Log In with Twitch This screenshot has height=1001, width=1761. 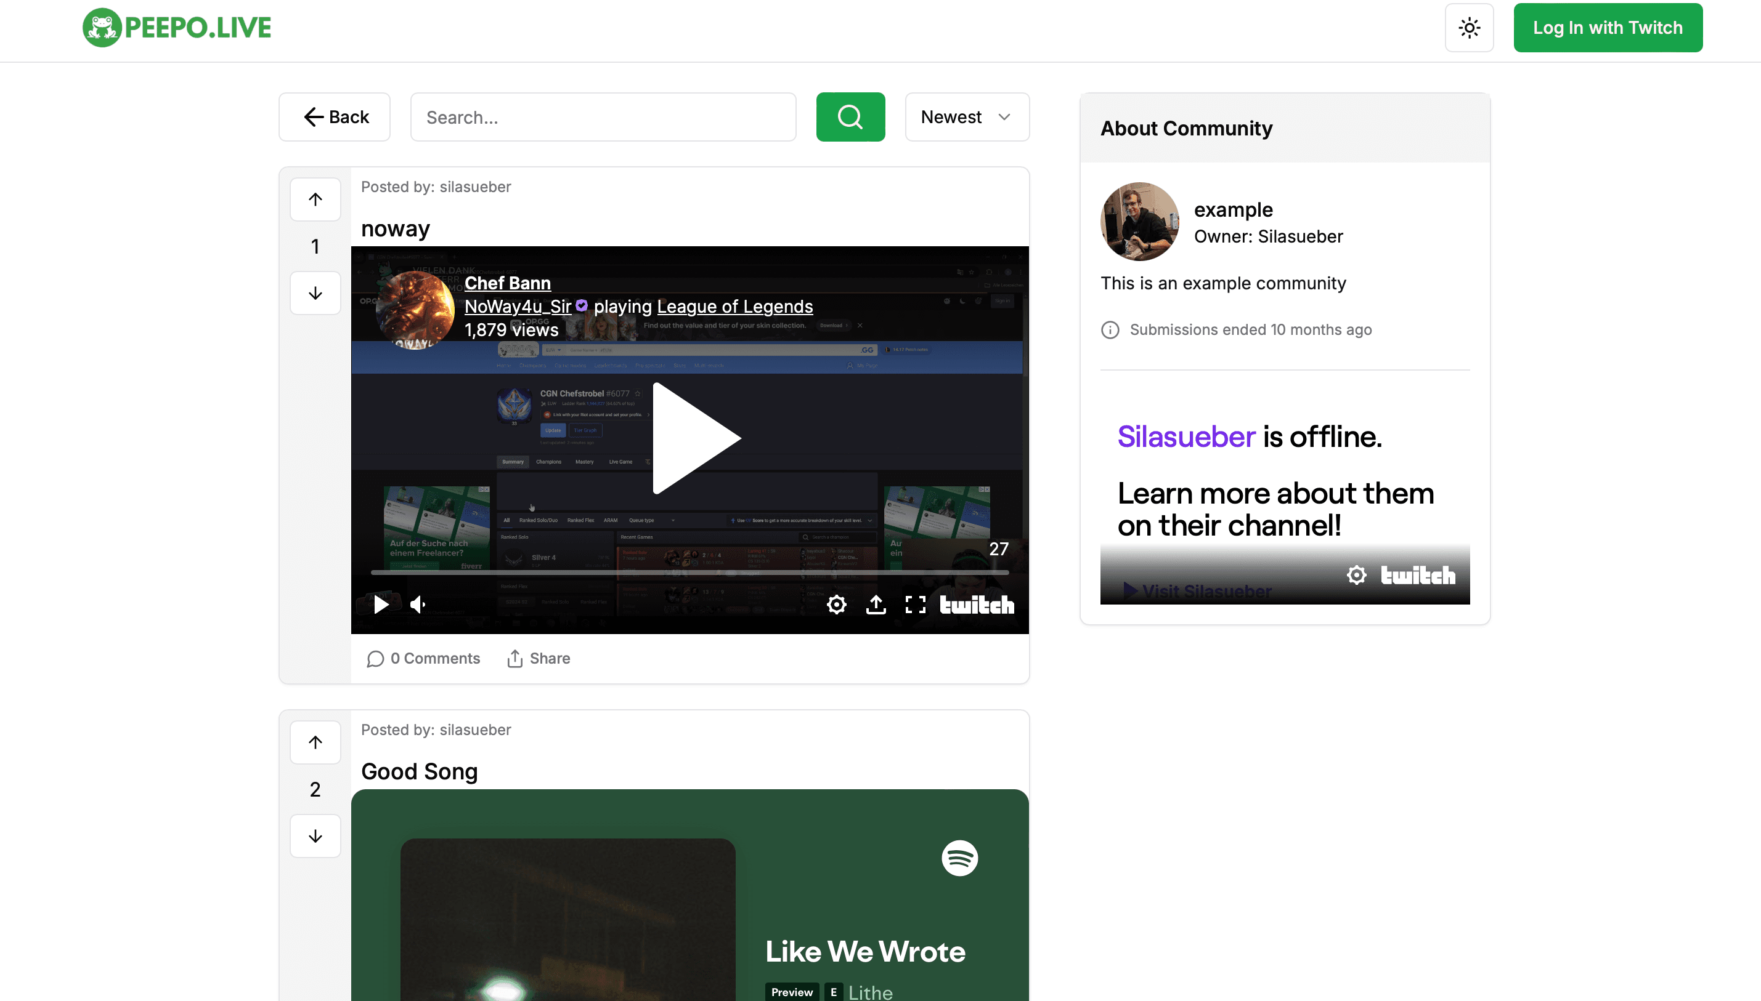pos(1608,28)
